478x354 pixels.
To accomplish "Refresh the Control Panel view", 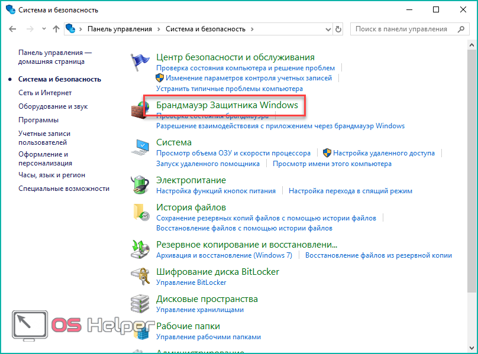I will [x=338, y=29].
